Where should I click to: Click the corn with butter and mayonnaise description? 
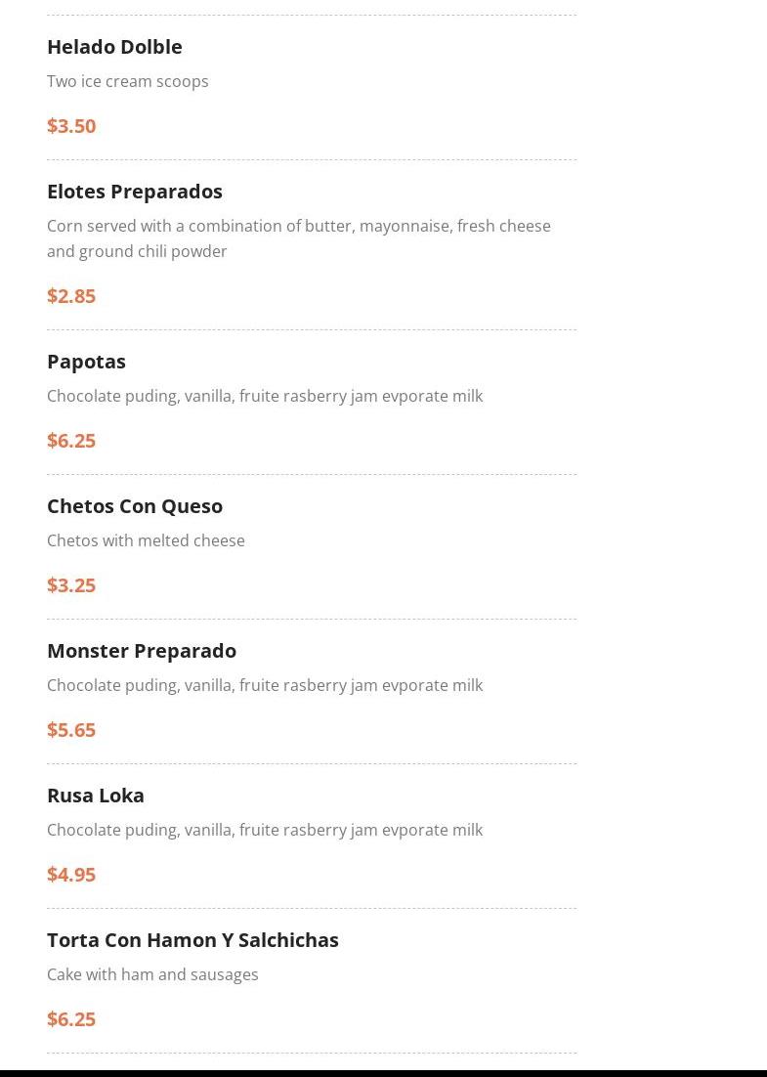(x=298, y=238)
